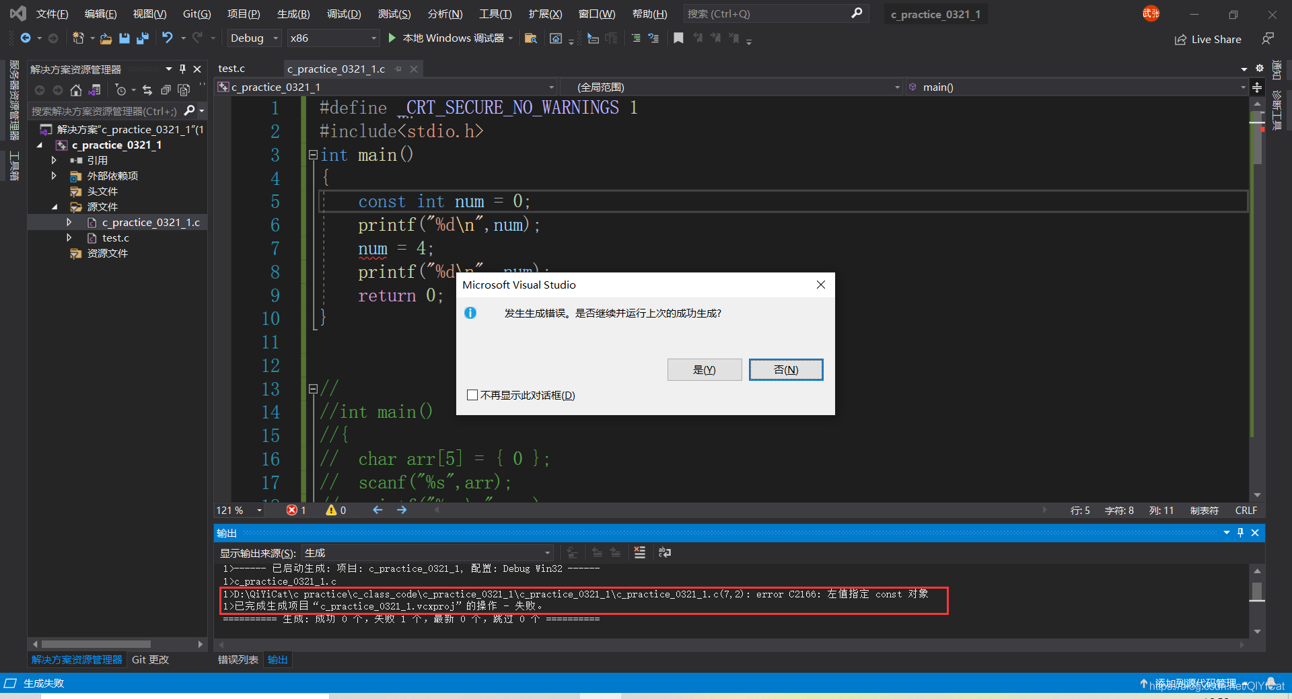Open the 生成(B) menu
Image resolution: width=1292 pixels, height=699 pixels.
tap(293, 14)
